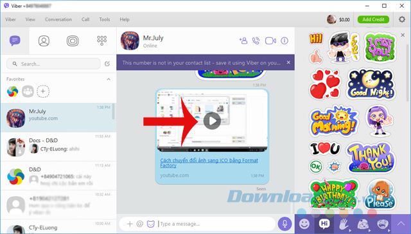
Task: Send the Good Morning sticker
Action: tap(334, 121)
